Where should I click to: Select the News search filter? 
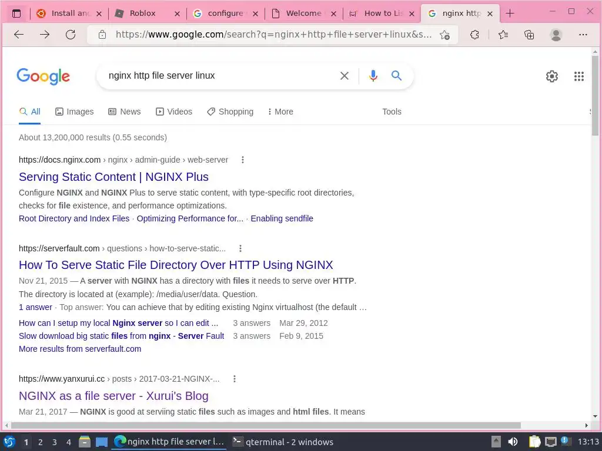pyautogui.click(x=125, y=112)
